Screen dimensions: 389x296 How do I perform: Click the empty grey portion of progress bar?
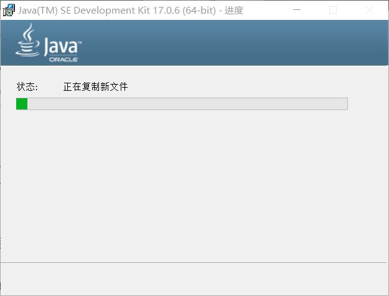[187, 104]
